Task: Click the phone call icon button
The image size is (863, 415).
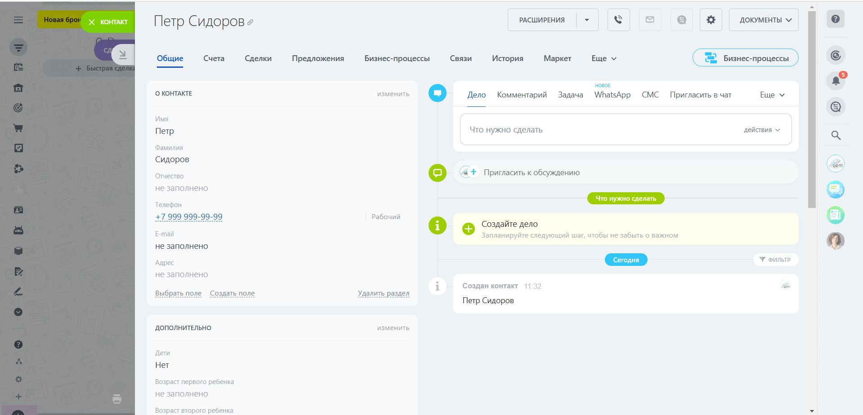Action: tap(618, 20)
